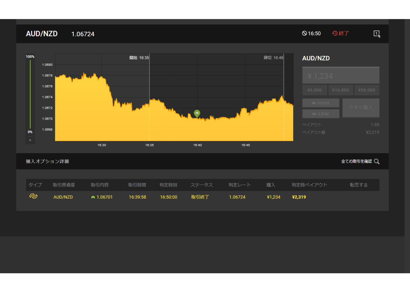Click the 開始: 16:35 start line label
Image resolution: width=410 pixels, height=292 pixels.
pos(139,58)
